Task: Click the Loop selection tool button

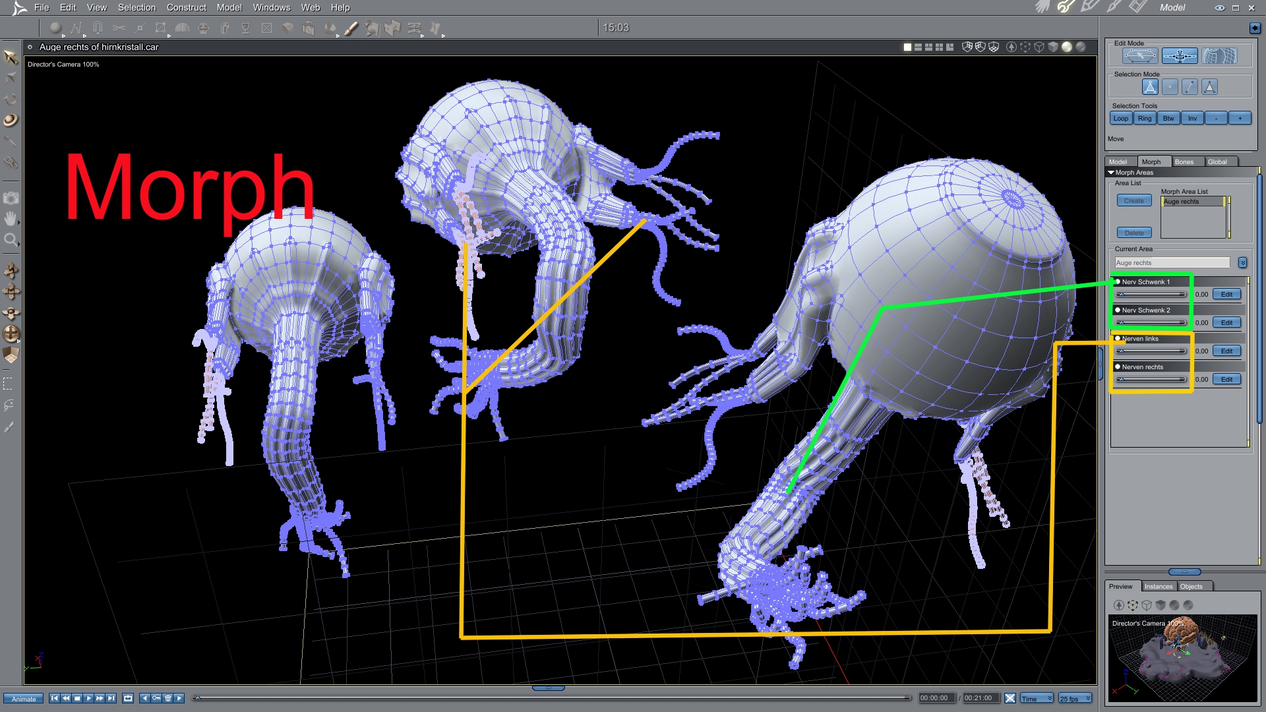Action: (1121, 118)
